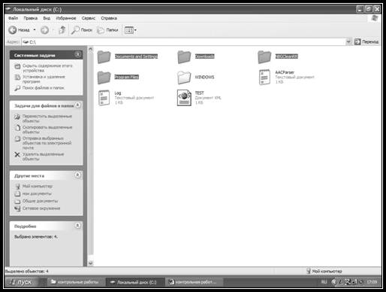The image size is (386, 292).
Task: Click the Пуск start button
Action: (x=21, y=282)
